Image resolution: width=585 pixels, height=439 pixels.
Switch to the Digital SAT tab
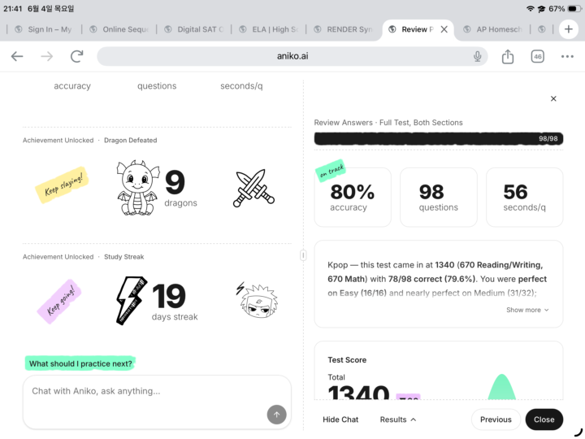click(x=194, y=29)
